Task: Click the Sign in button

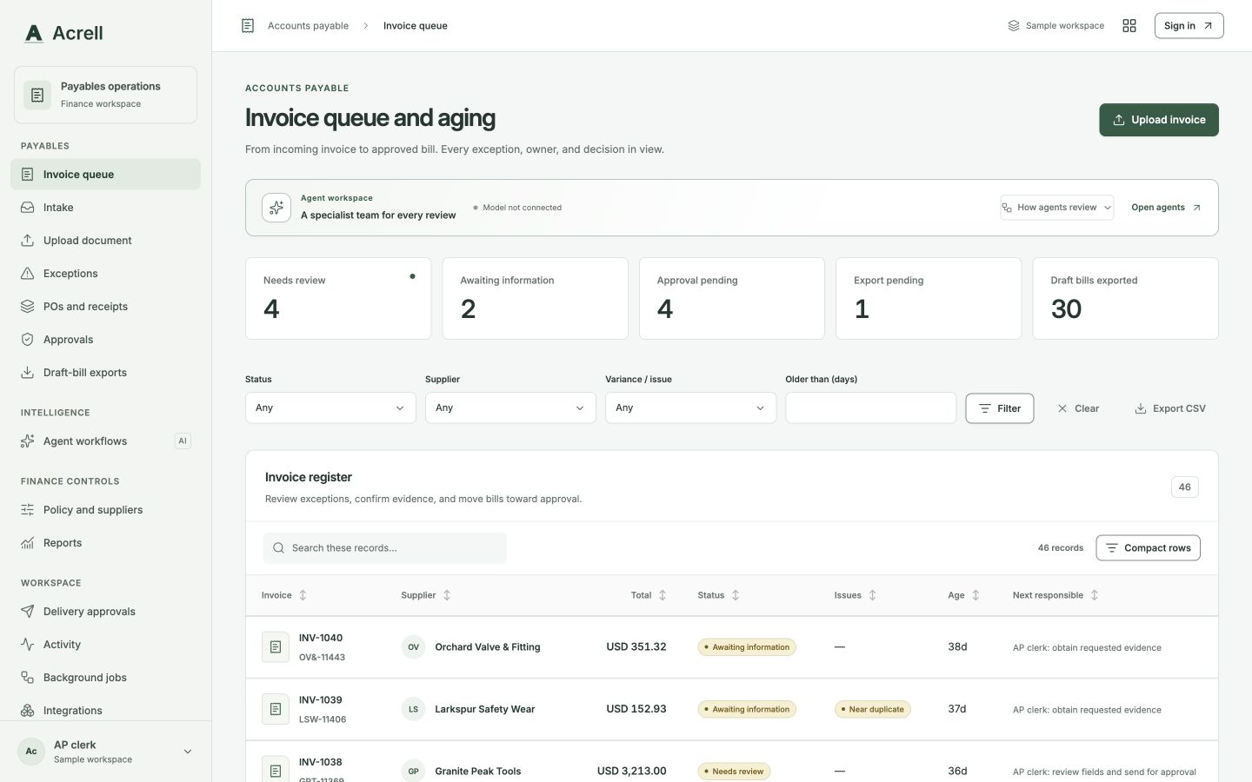Action: (1189, 26)
